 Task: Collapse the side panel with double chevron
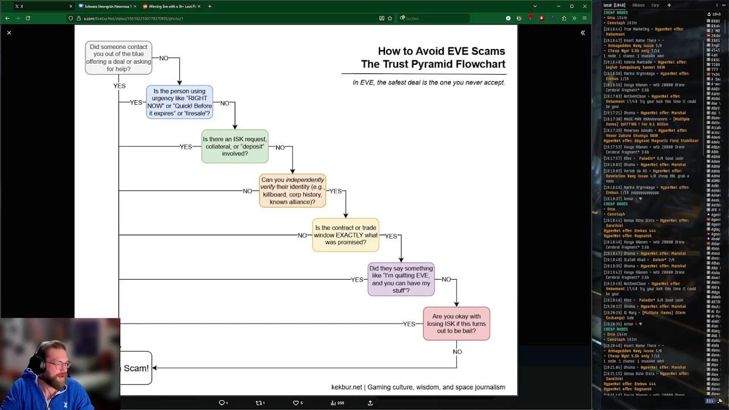coord(583,33)
